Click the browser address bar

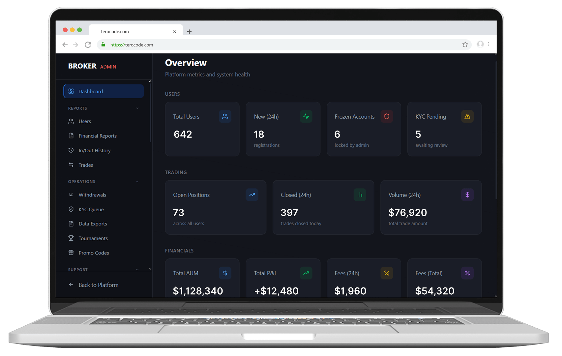pyautogui.click(x=280, y=45)
